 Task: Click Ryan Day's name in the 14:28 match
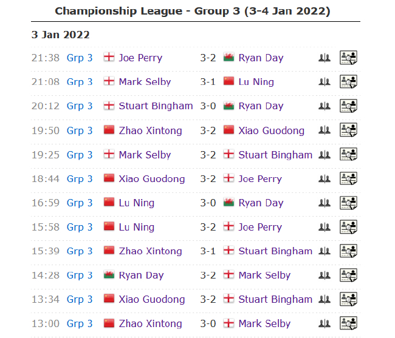(x=141, y=275)
